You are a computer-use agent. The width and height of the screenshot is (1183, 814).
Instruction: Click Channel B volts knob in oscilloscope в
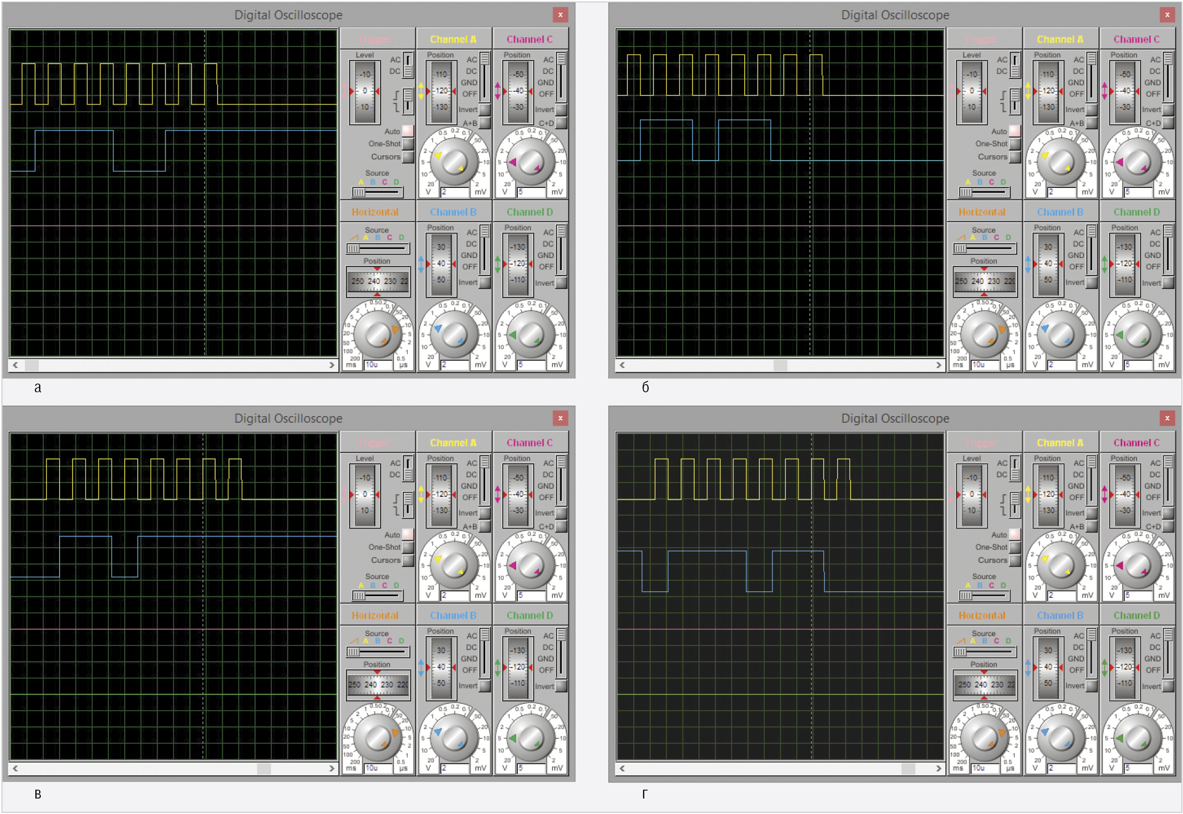[454, 738]
